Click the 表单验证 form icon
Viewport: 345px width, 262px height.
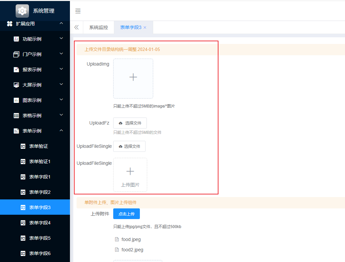tap(23, 146)
